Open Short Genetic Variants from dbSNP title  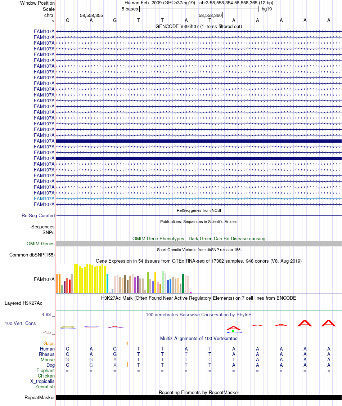click(199, 250)
